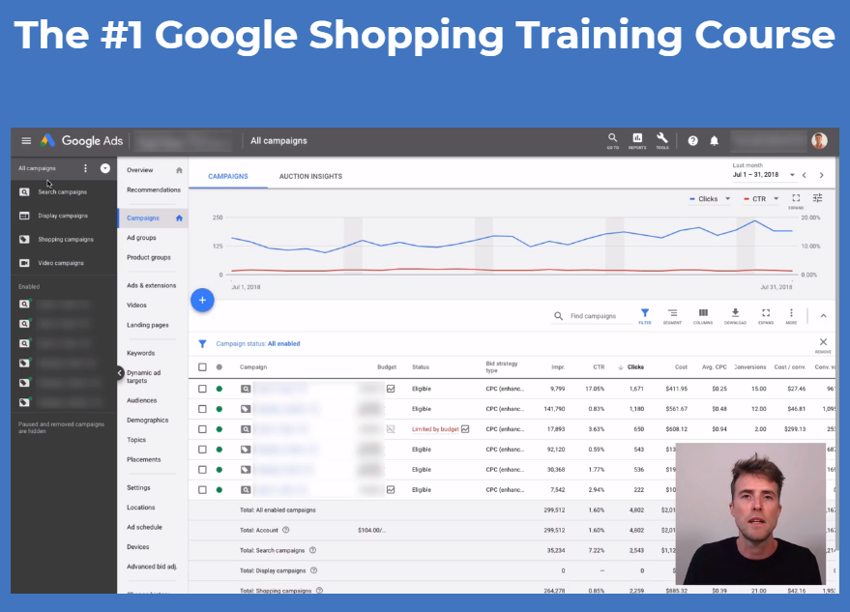Open the account profile avatar
The image size is (850, 612).
click(x=819, y=141)
